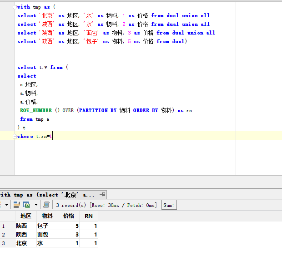Image resolution: width=282 pixels, height=271 pixels.
Task: Click the 面包 cell in results
Action: pyautogui.click(x=47, y=234)
